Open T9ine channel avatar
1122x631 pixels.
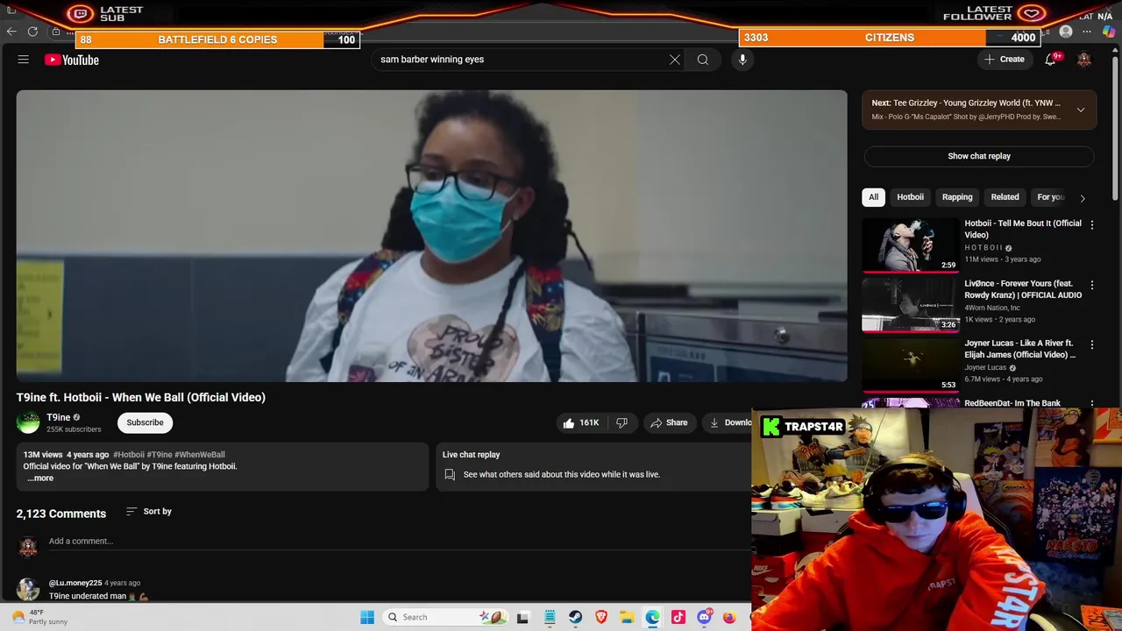click(x=28, y=422)
